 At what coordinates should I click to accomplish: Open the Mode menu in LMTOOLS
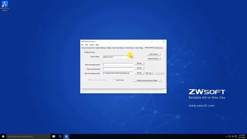91,45
